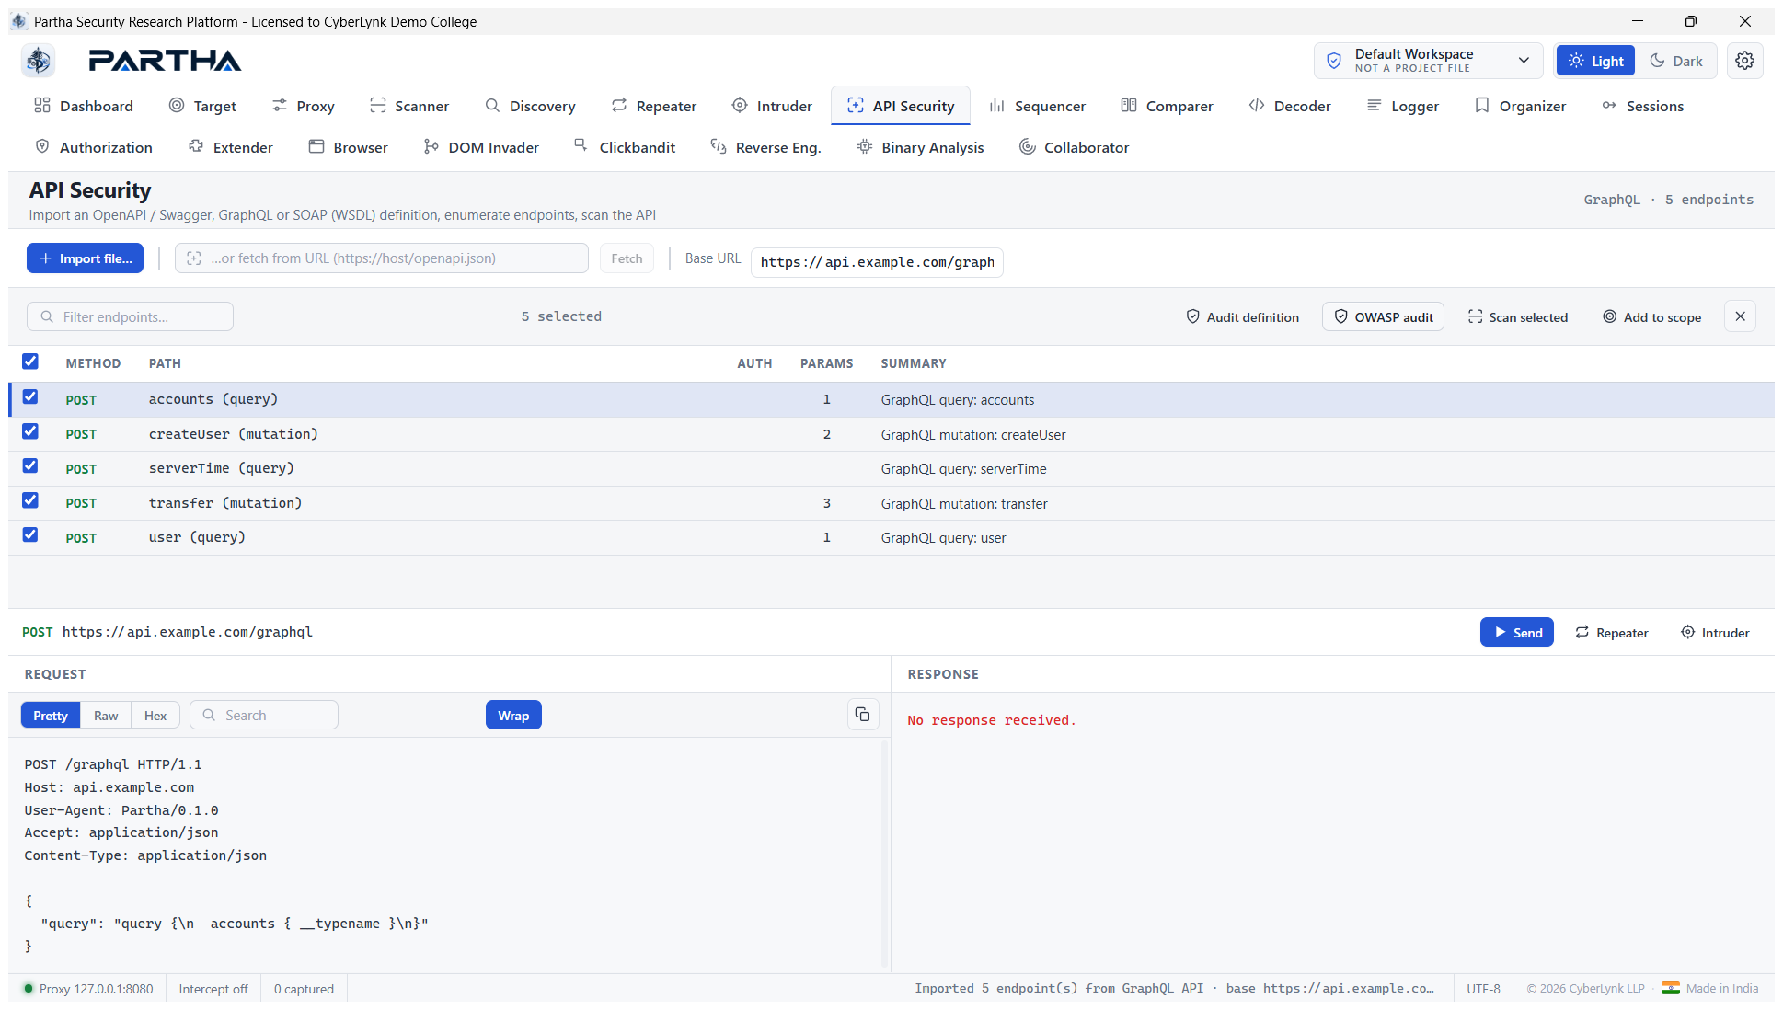Click Scan selected
The height and width of the screenshot is (1010, 1783).
point(1517,316)
